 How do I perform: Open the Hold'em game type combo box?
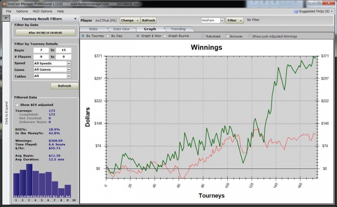click(213, 20)
